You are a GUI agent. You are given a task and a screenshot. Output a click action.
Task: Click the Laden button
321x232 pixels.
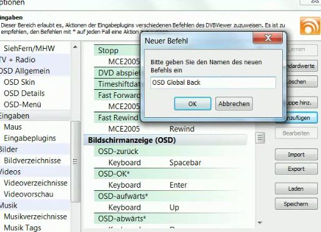(x=296, y=188)
